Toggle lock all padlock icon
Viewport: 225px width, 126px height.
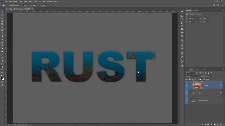coord(200,79)
